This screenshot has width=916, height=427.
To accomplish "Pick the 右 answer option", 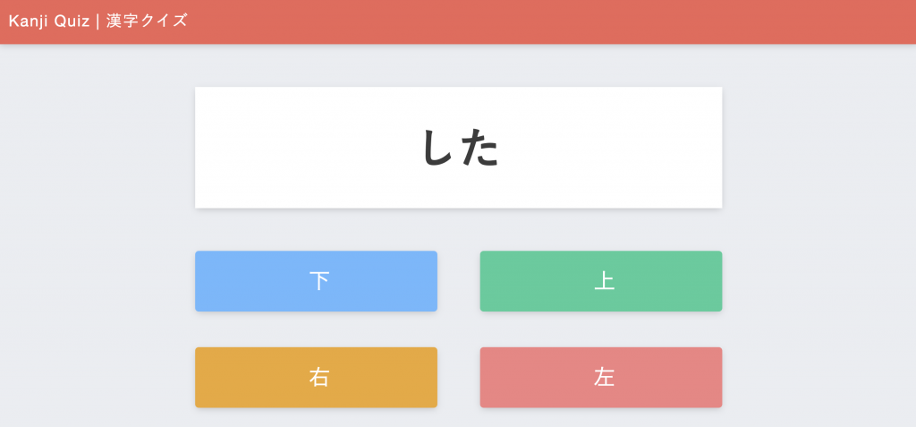I will (316, 377).
